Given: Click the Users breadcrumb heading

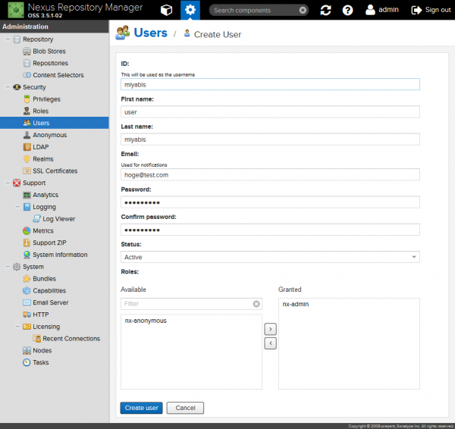Looking at the screenshot, I should click(x=151, y=33).
